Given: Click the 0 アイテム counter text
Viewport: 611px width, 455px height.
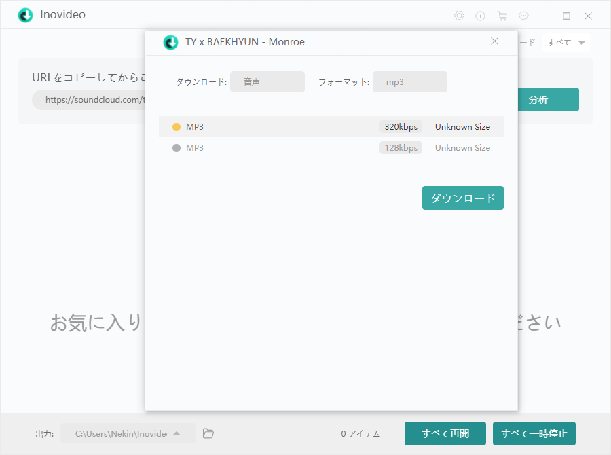Looking at the screenshot, I should 360,433.
